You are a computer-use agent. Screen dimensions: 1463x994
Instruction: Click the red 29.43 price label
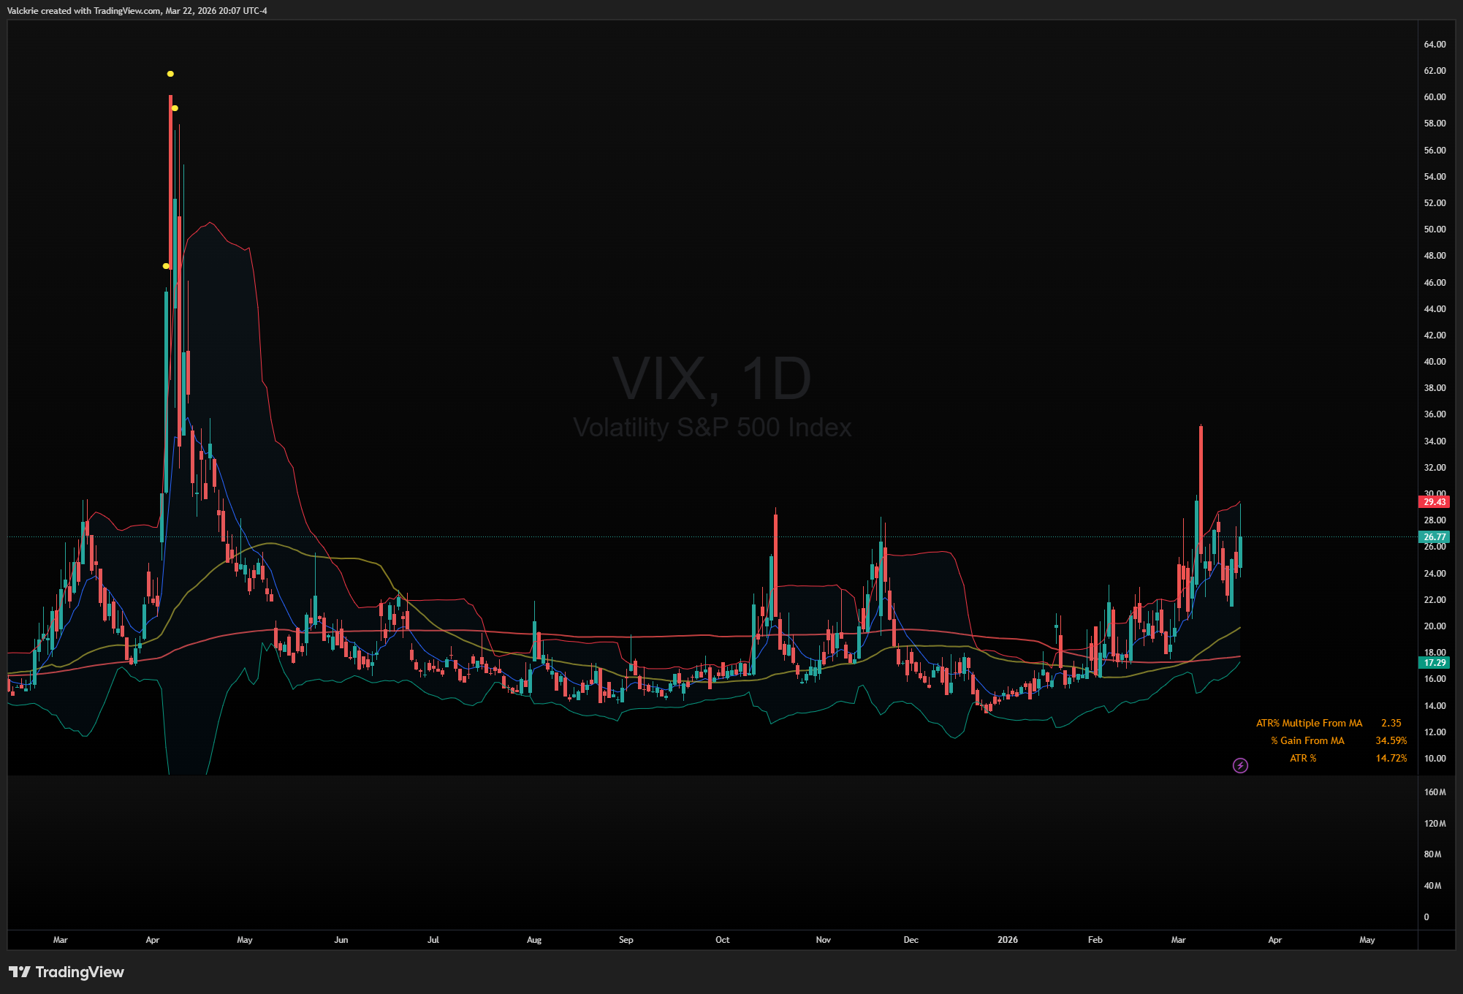tap(1434, 501)
